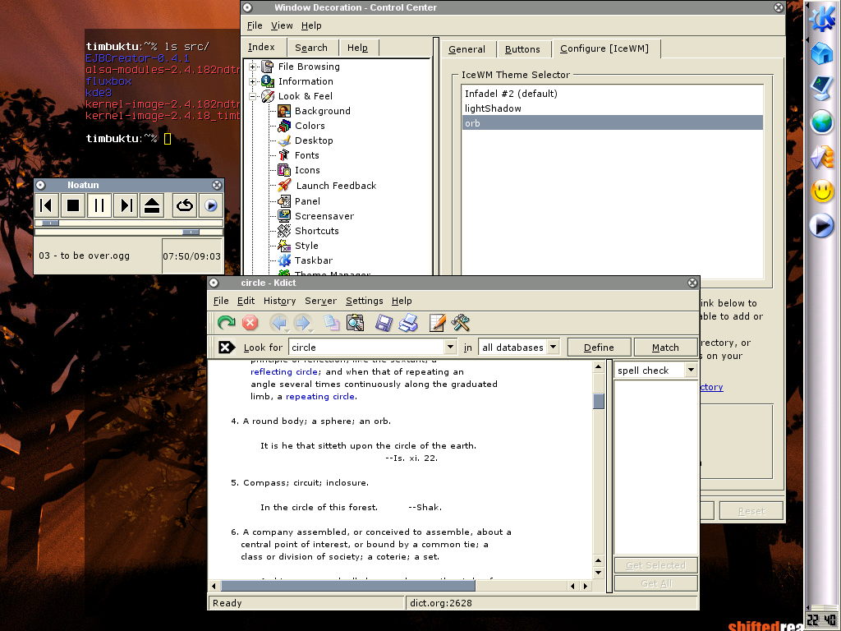Click Kdict copy icon
841x631 pixels.
point(331,322)
